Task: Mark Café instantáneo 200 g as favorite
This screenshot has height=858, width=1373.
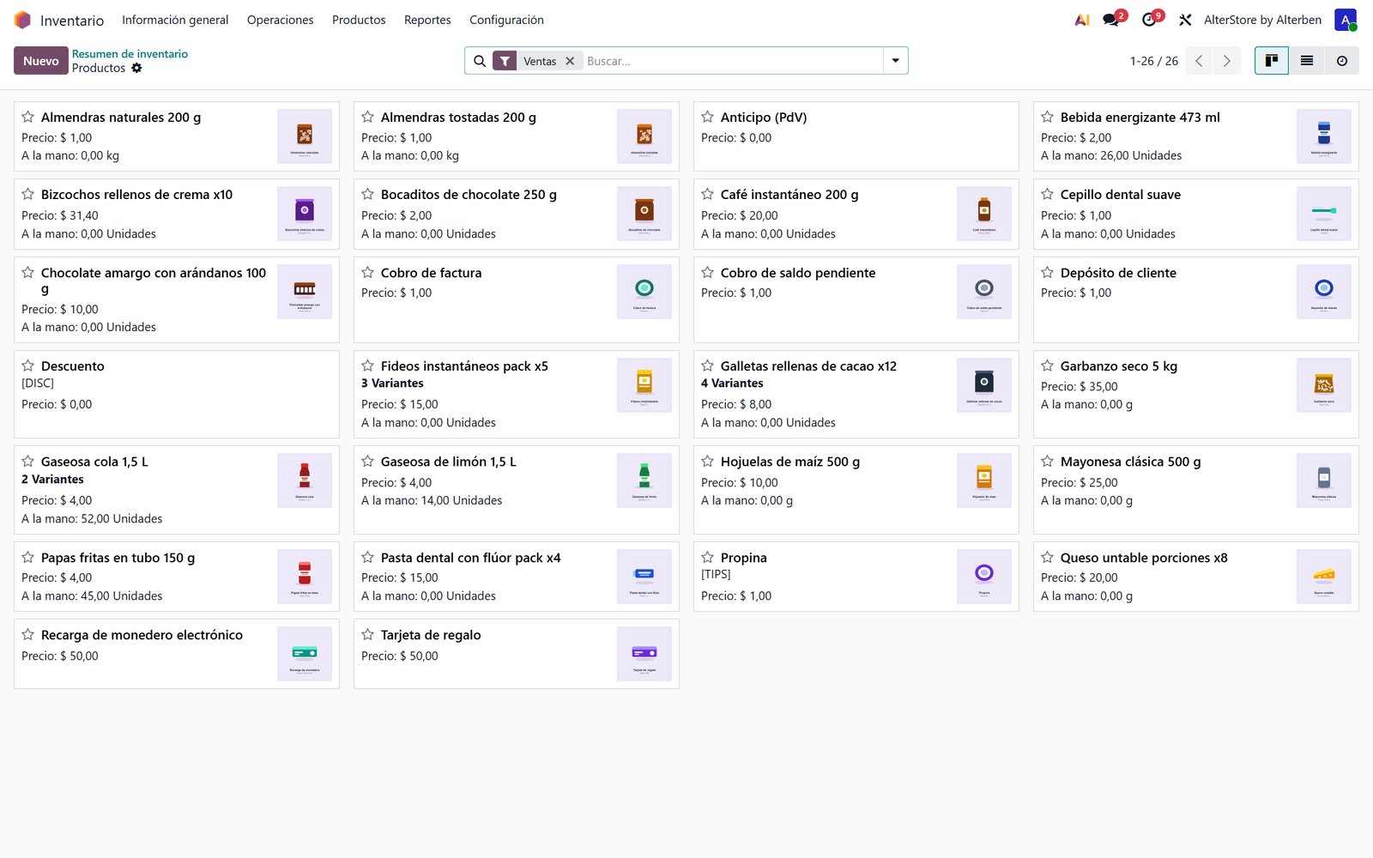Action: pyautogui.click(x=708, y=194)
